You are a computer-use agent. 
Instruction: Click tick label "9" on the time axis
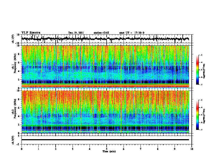tap(175, 149)
